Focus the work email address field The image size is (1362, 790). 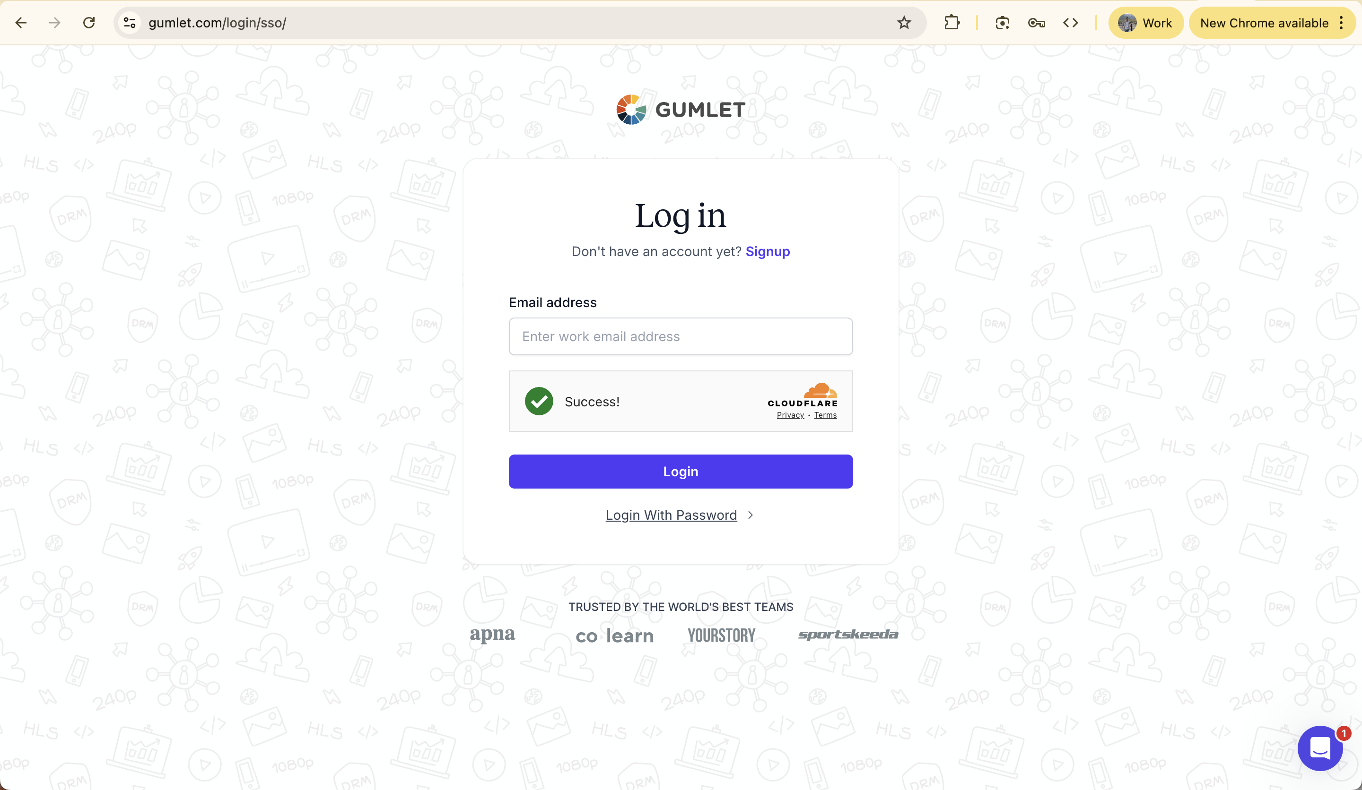(681, 336)
